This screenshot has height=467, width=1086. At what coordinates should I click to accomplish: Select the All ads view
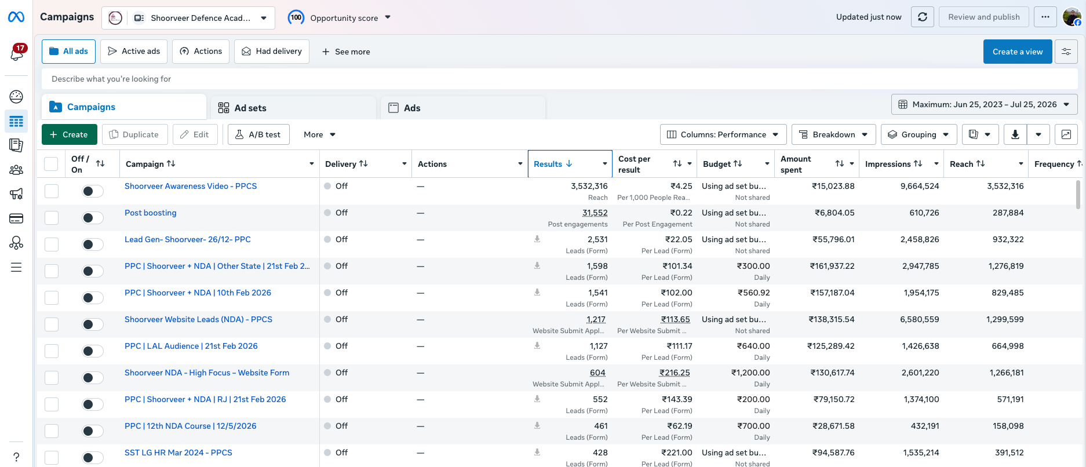click(x=68, y=52)
